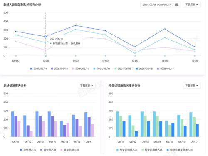This screenshot has height=156, width=208.
Task: Select the 2021/06/11-2021/06/17 date range field
Action: pyautogui.click(x=160, y=5)
